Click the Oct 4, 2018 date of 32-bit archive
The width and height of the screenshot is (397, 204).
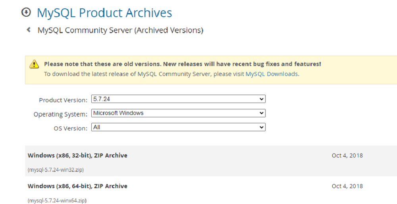[x=347, y=155]
